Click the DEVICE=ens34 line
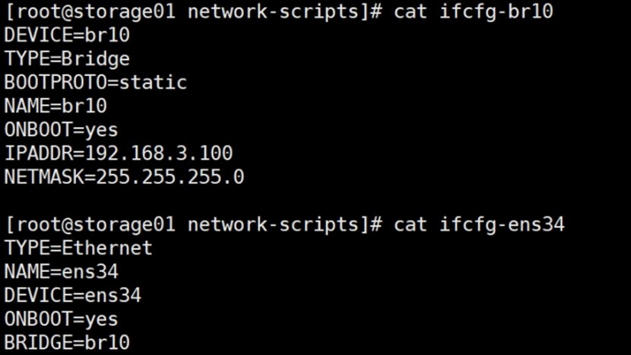631x355 pixels. coord(72,295)
